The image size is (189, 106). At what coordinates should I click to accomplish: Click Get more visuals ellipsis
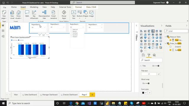click(x=145, y=51)
